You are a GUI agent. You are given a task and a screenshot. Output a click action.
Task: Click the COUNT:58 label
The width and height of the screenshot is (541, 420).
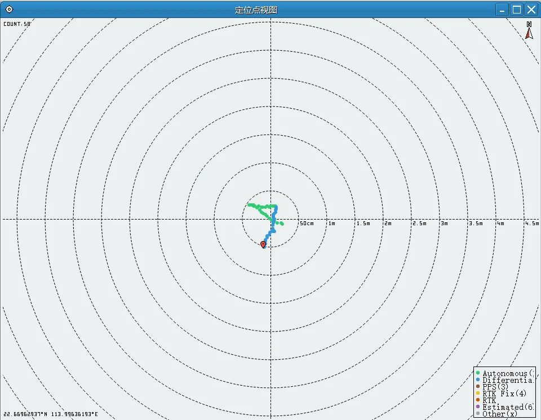(17, 24)
